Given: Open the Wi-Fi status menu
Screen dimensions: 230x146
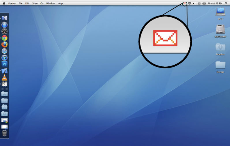Looking at the screenshot, I should (189, 3).
